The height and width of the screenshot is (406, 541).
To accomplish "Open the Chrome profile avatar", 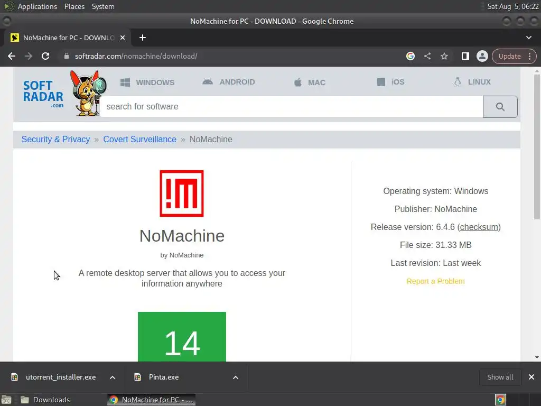I will click(x=482, y=56).
